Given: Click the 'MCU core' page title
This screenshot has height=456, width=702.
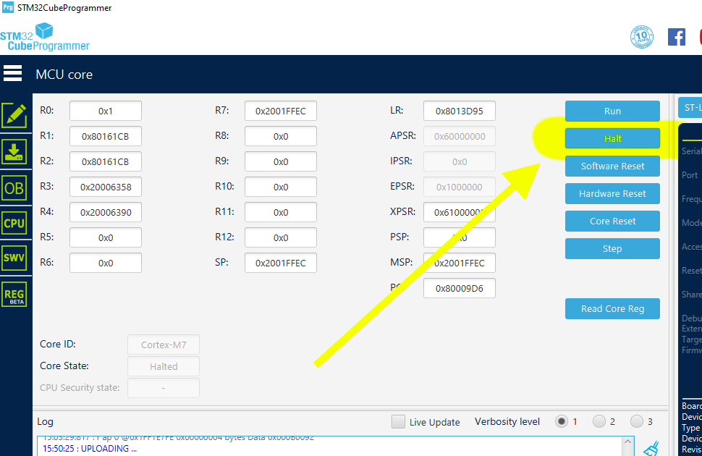Looking at the screenshot, I should click(64, 75).
